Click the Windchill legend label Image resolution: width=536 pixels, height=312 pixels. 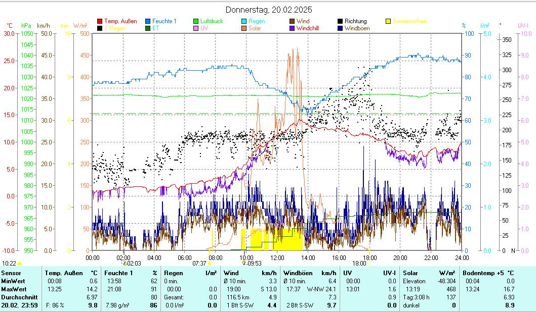coord(308,28)
